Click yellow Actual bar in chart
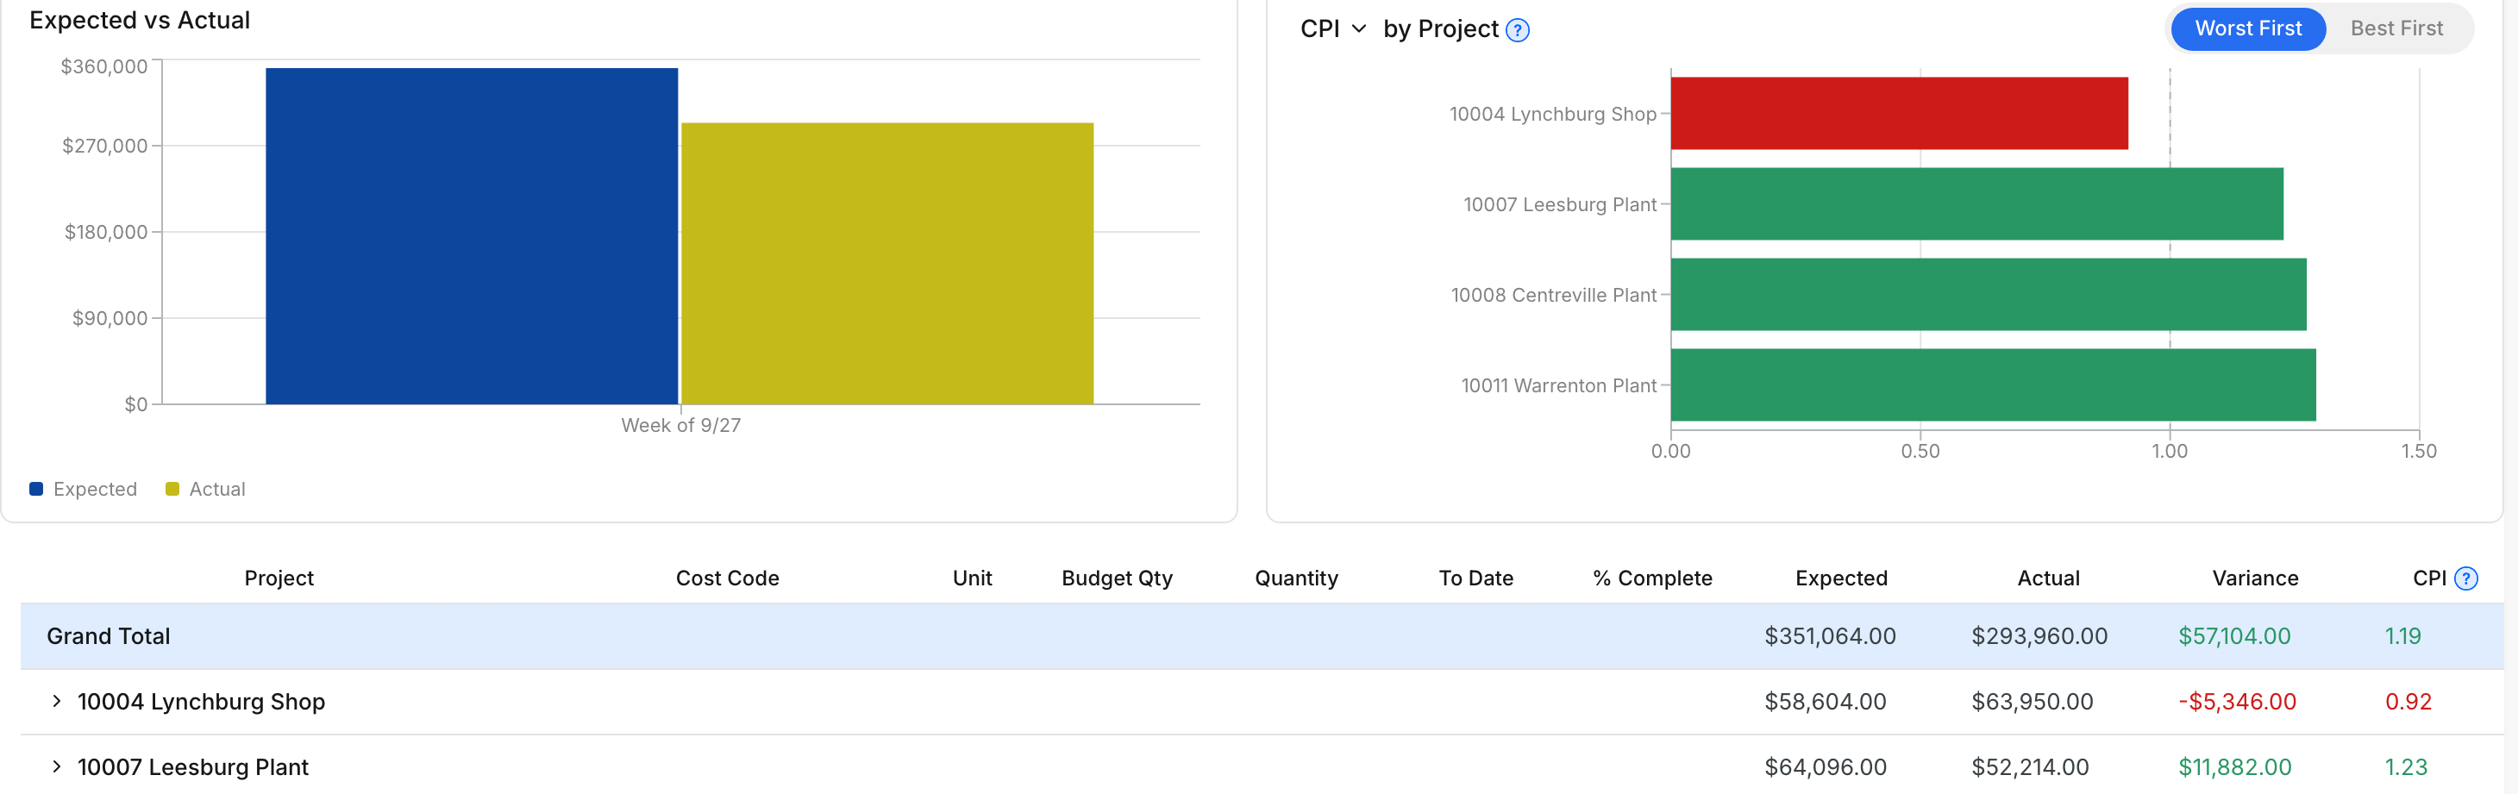This screenshot has width=2518, height=794. click(x=886, y=263)
